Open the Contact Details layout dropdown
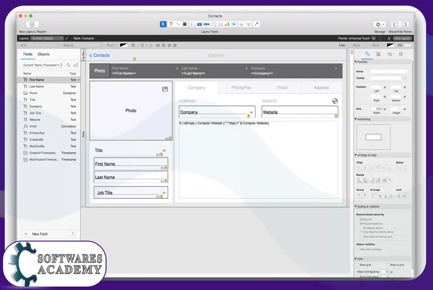This screenshot has height=290, width=433. (x=47, y=39)
